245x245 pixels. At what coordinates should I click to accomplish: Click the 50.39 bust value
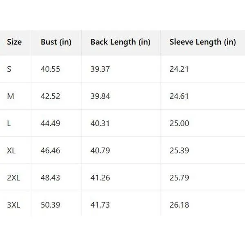tap(50, 205)
